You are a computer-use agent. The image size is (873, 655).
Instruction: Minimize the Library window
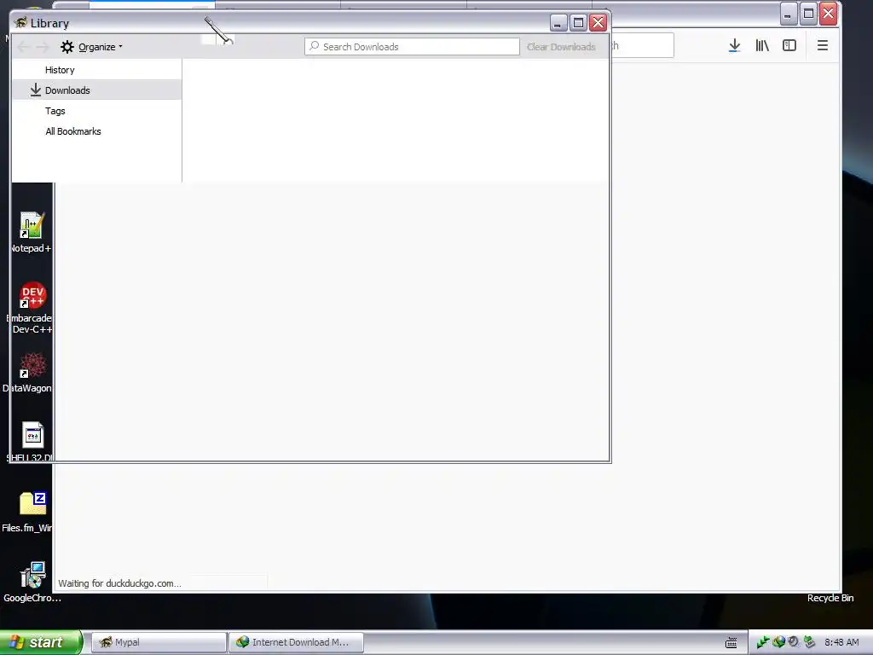pos(558,23)
